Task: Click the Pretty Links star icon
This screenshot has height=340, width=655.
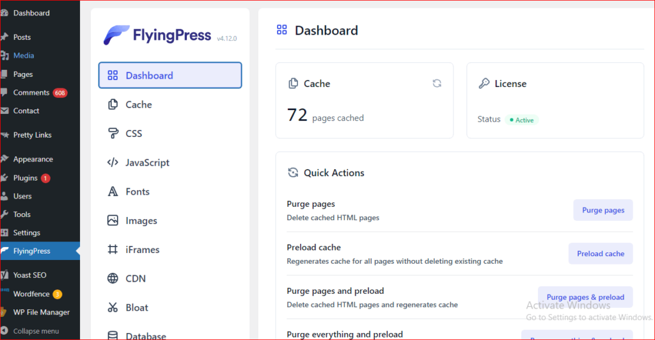Action: tap(4, 134)
